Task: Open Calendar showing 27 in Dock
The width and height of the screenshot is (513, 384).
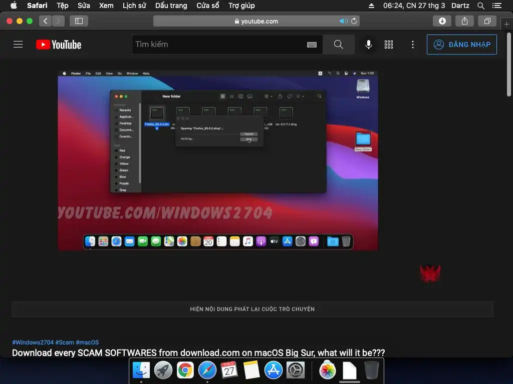Action: 229,370
